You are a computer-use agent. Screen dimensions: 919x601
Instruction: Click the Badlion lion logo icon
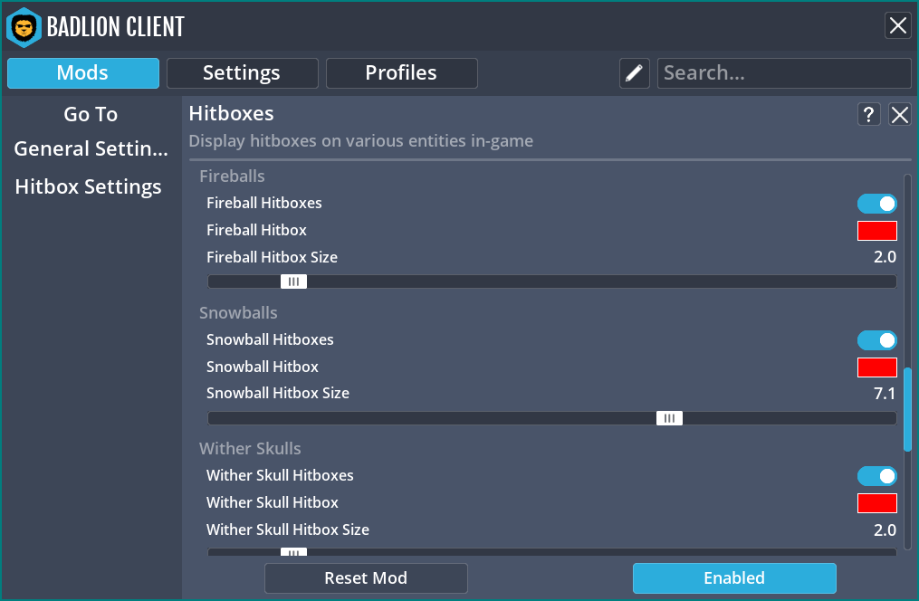click(24, 27)
